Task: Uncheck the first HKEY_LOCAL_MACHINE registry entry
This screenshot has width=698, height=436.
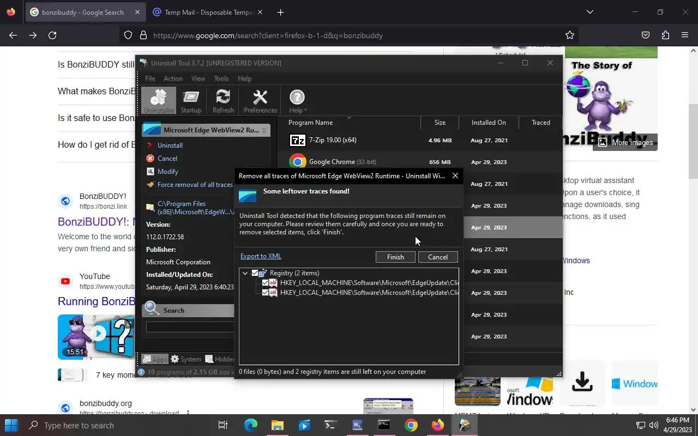Action: [266, 283]
